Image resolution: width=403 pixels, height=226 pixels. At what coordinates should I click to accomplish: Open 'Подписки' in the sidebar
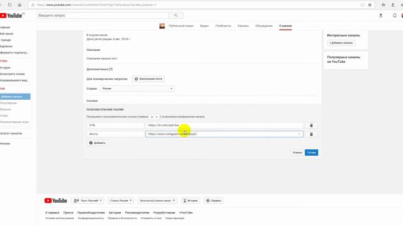[6, 46]
